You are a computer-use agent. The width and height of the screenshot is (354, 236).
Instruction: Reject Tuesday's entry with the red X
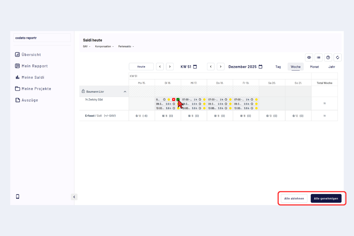(x=173, y=100)
